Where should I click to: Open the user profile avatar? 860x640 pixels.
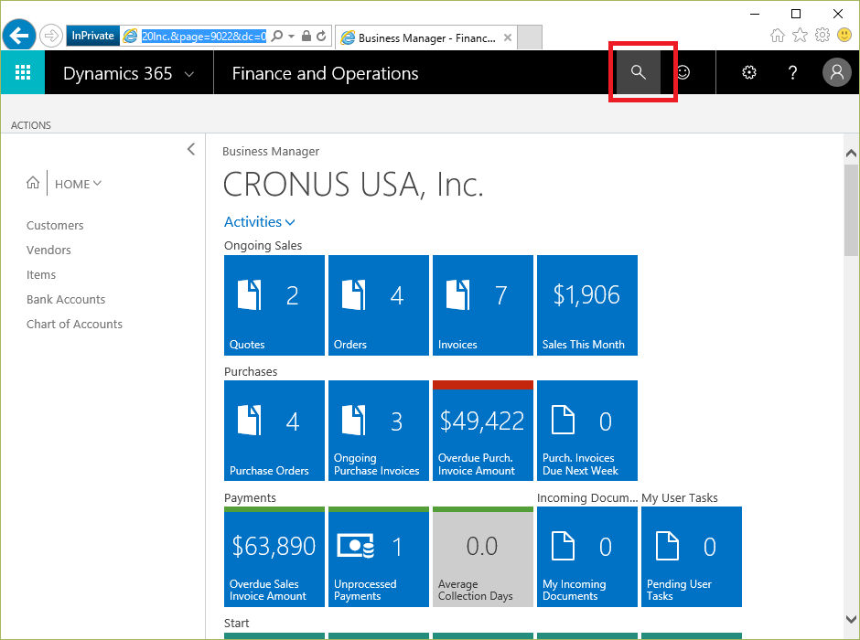[x=836, y=72]
